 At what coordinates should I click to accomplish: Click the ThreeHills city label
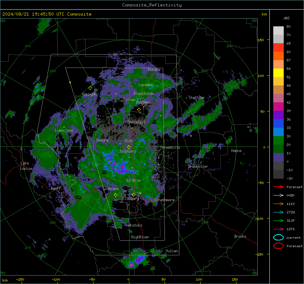pyautogui.click(x=170, y=148)
